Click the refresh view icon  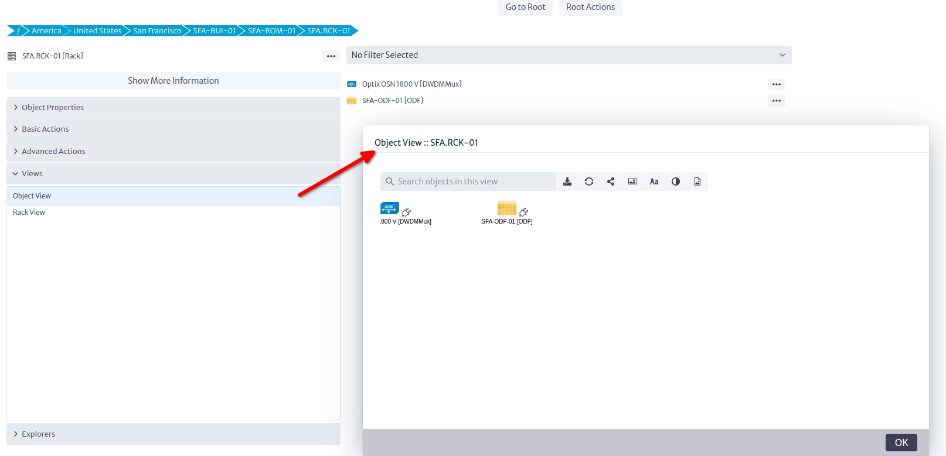[589, 181]
